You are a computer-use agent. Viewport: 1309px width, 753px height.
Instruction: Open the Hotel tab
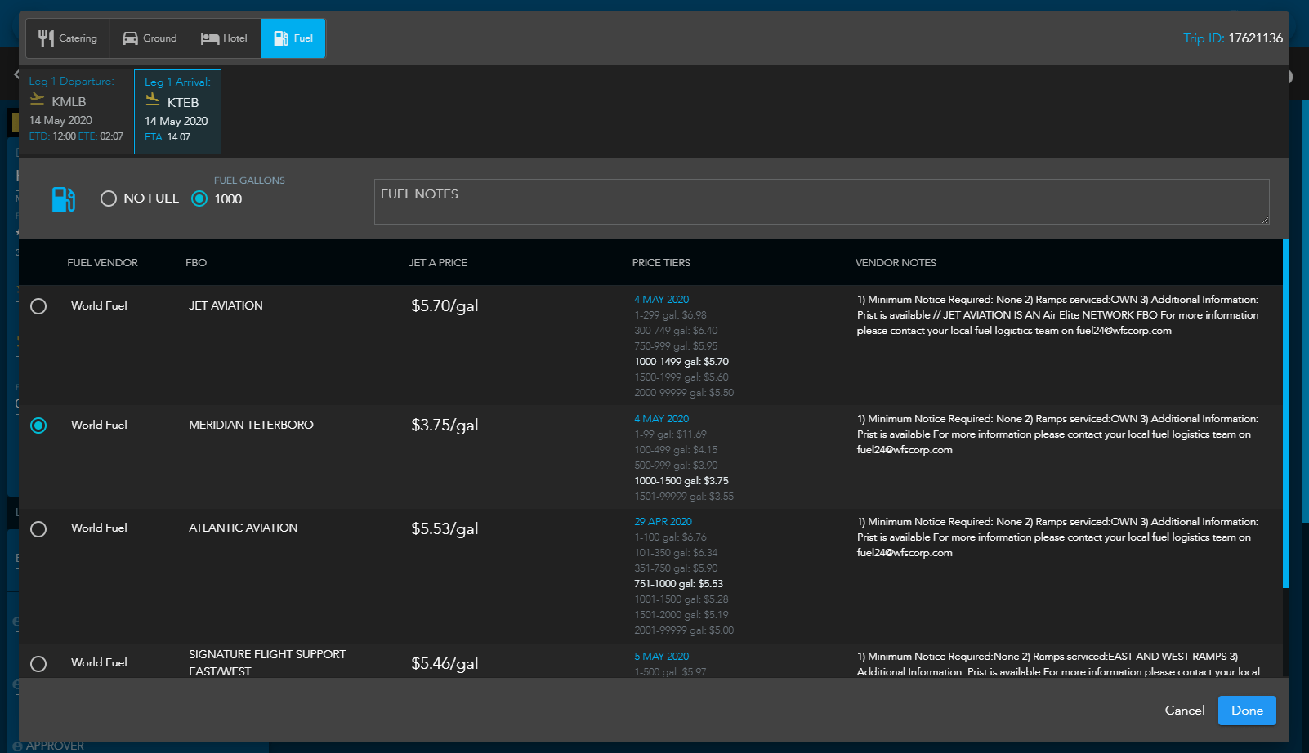pyautogui.click(x=225, y=38)
